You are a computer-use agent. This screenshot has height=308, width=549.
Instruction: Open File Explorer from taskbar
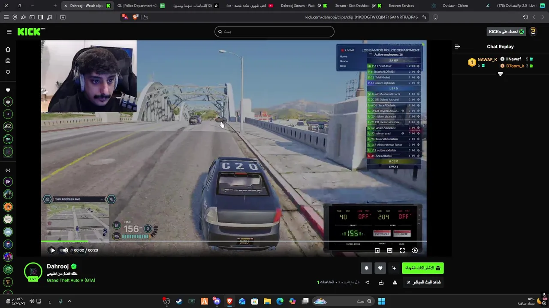pos(267,301)
